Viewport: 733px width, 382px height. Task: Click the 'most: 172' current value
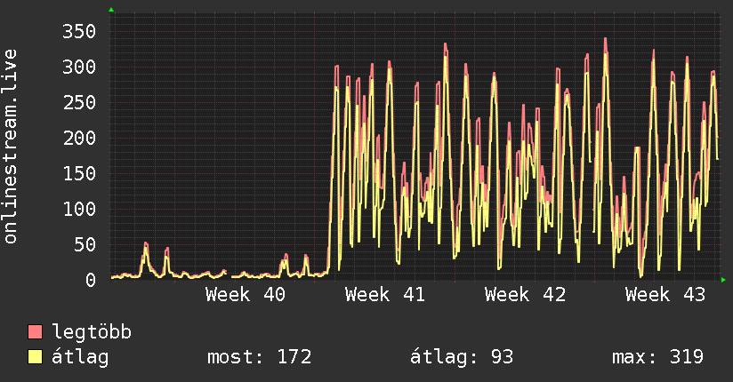click(260, 357)
